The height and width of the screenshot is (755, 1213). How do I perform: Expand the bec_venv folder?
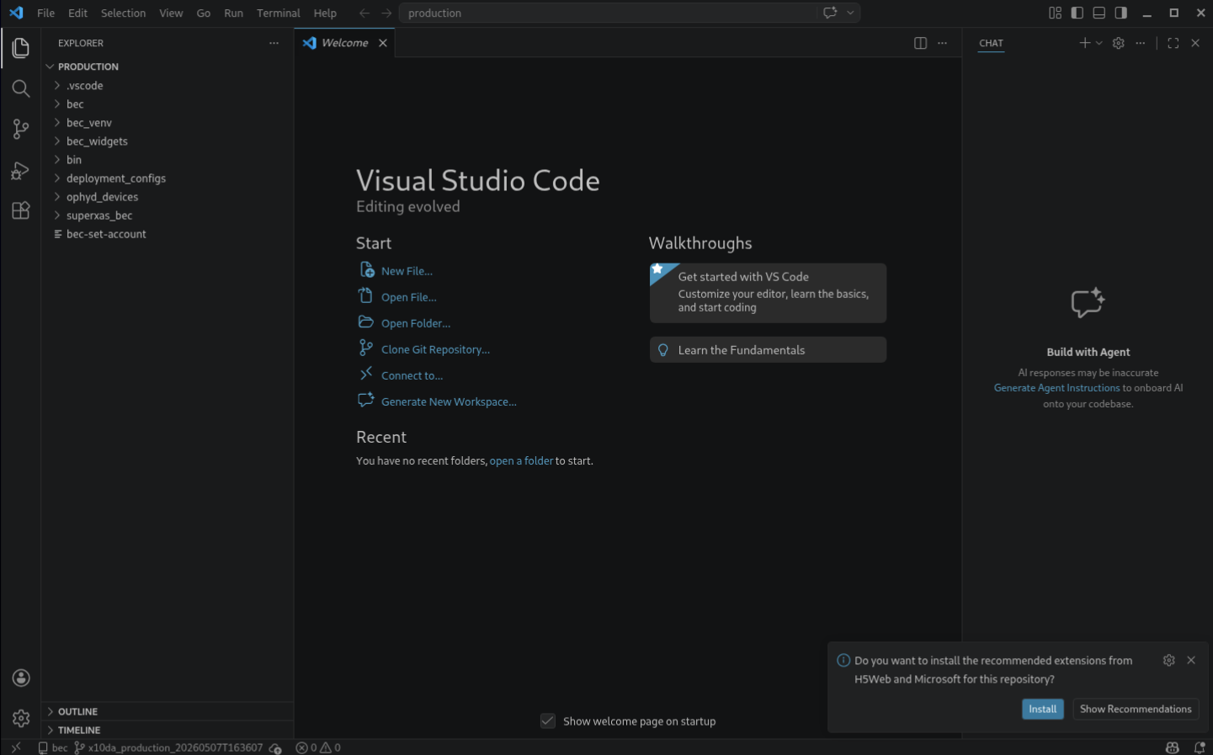click(168, 123)
